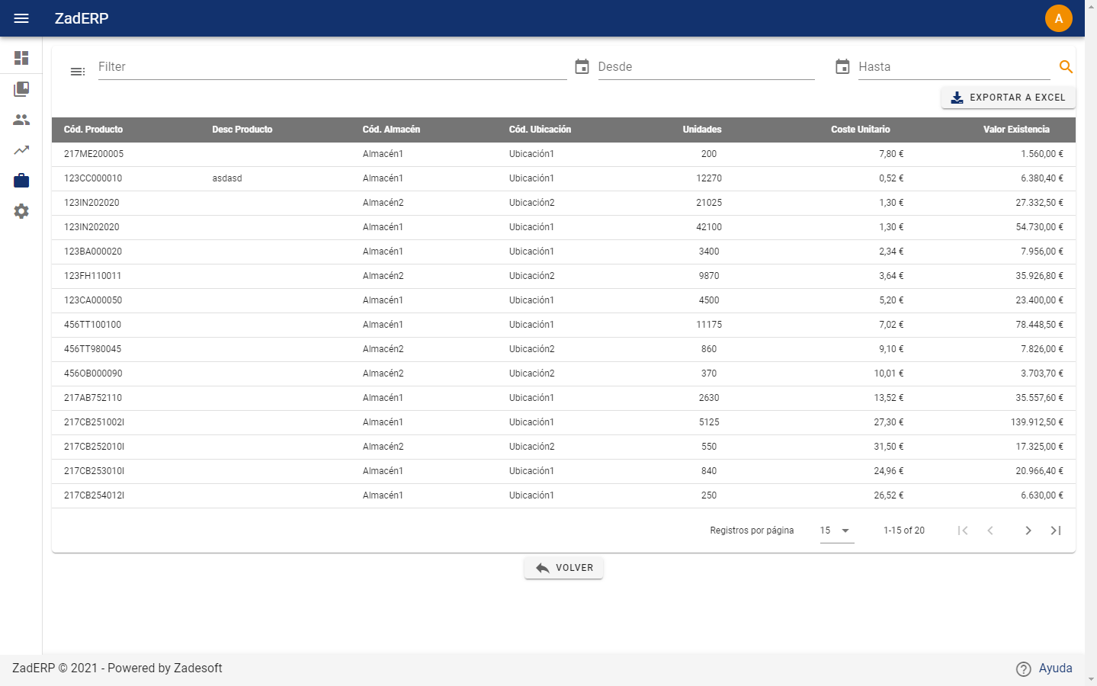This screenshot has height=686, width=1097.
Task: Open the people/users sidebar icon
Action: click(x=21, y=120)
